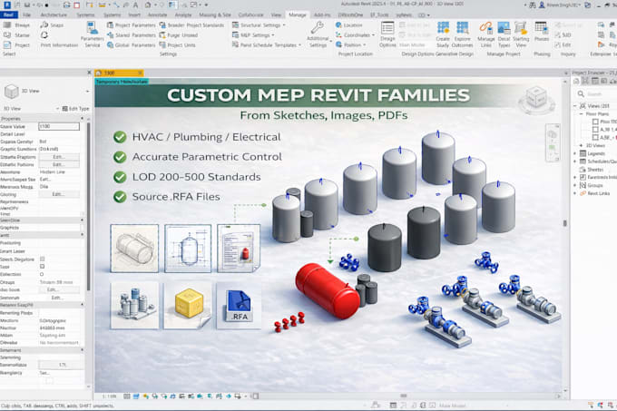The height and width of the screenshot is (411, 617).
Task: Switch to the Massing & Site tab
Action: pyautogui.click(x=214, y=15)
